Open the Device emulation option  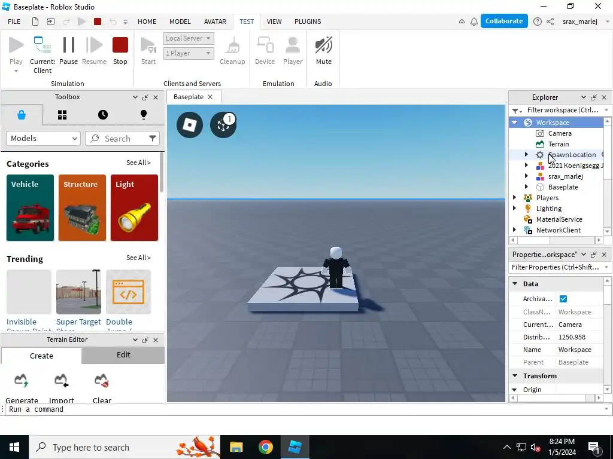click(x=265, y=51)
